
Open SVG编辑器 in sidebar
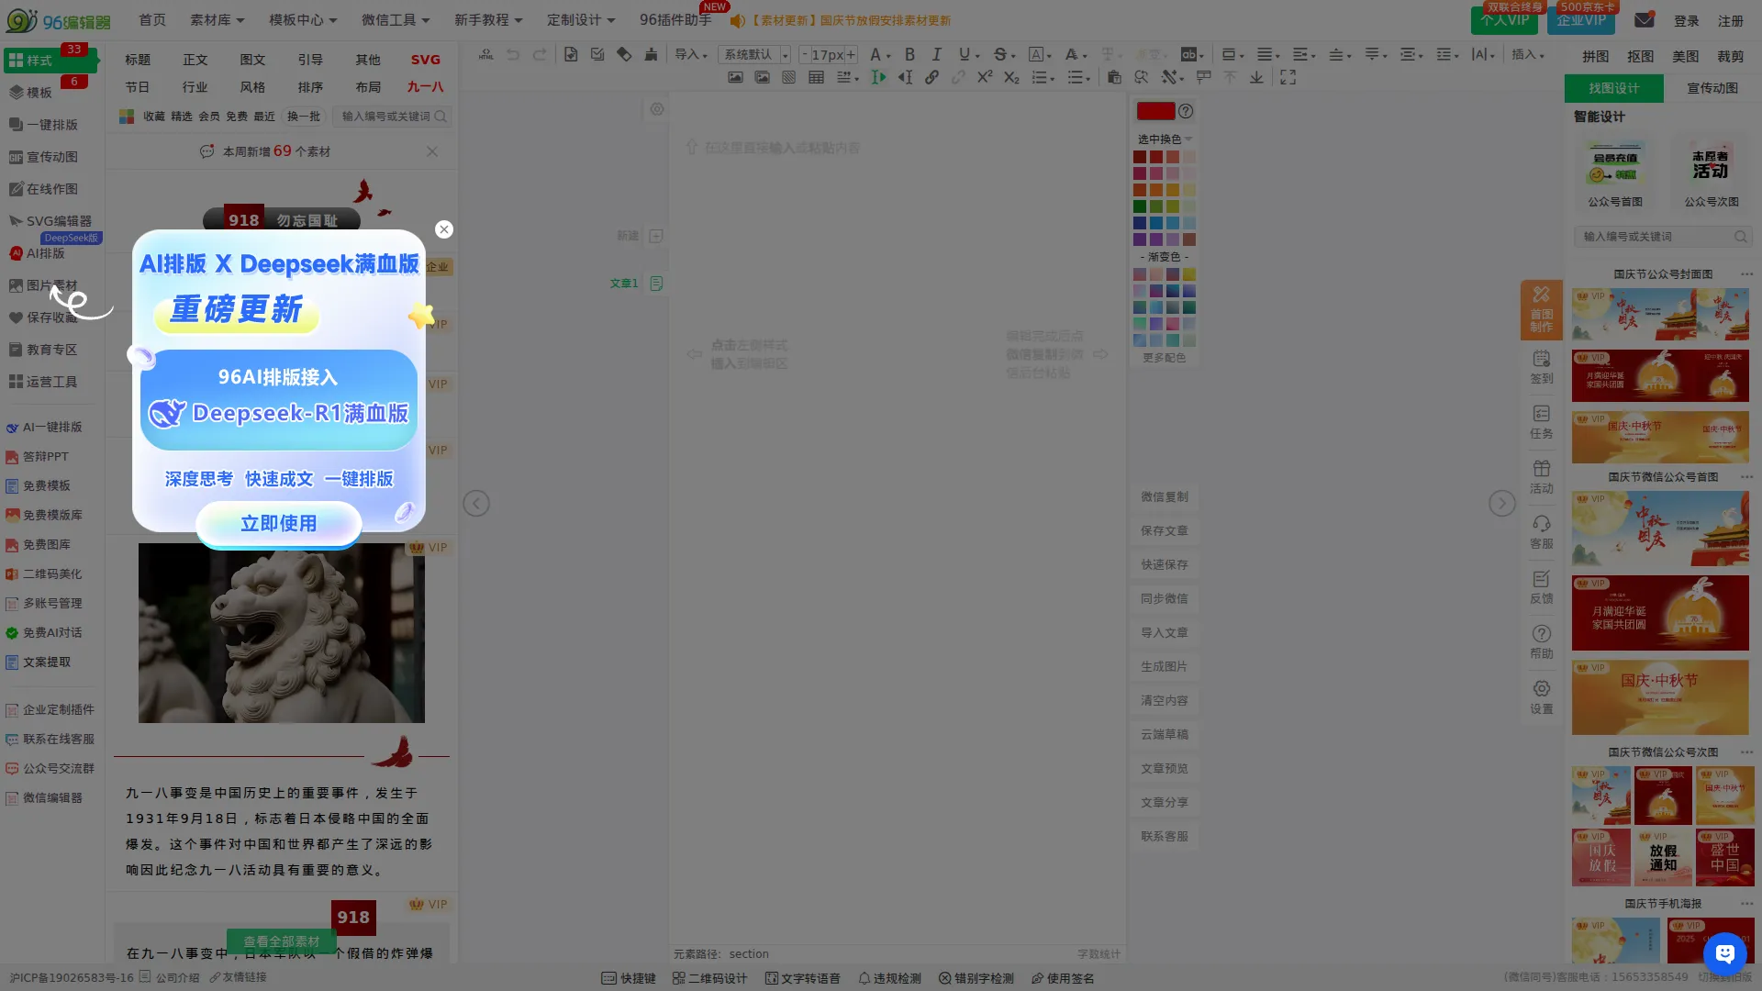click(51, 221)
